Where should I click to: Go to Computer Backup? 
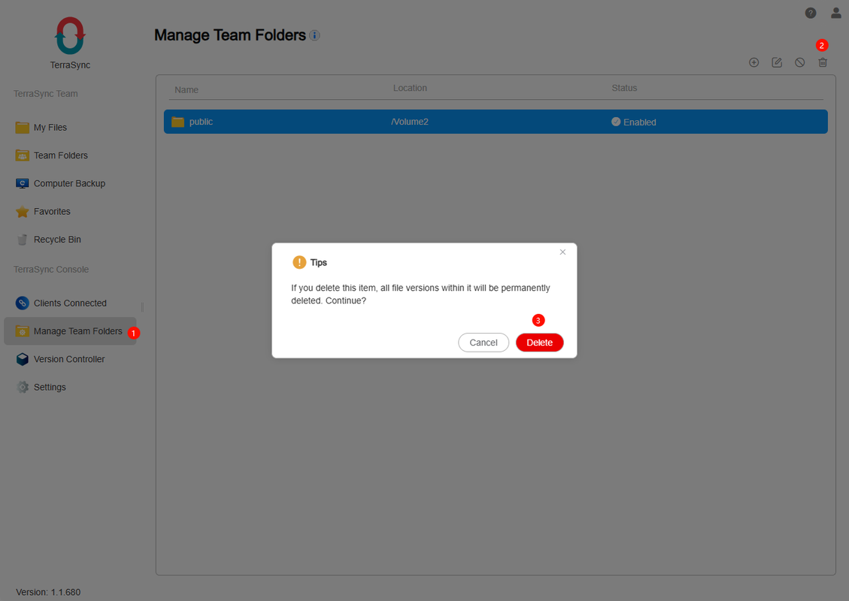69,184
